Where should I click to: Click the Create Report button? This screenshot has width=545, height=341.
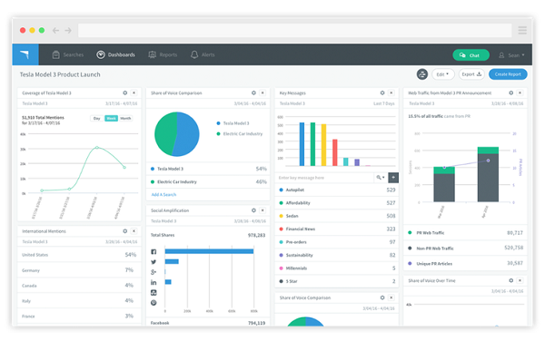point(508,74)
